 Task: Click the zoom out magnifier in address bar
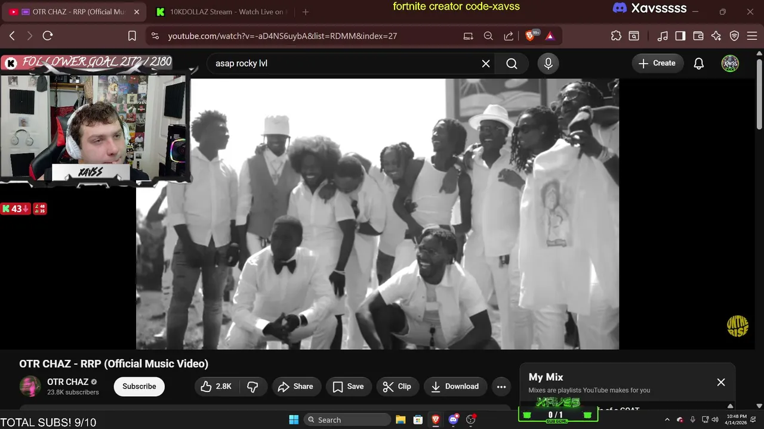pos(488,36)
